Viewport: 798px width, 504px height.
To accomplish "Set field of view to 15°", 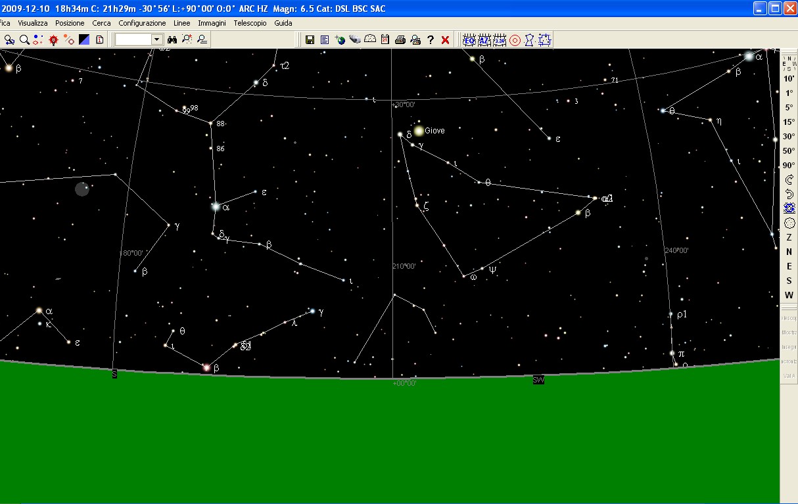I will (789, 122).
